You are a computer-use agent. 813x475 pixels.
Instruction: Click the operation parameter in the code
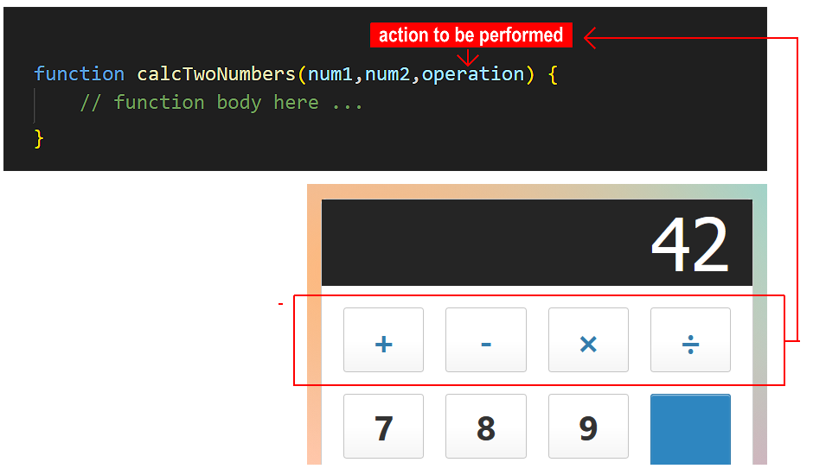[473, 74]
